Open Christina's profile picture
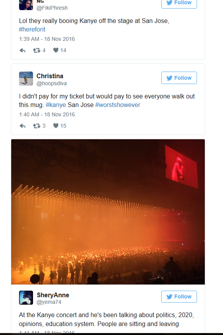This screenshot has width=223, height=335. click(x=26, y=79)
